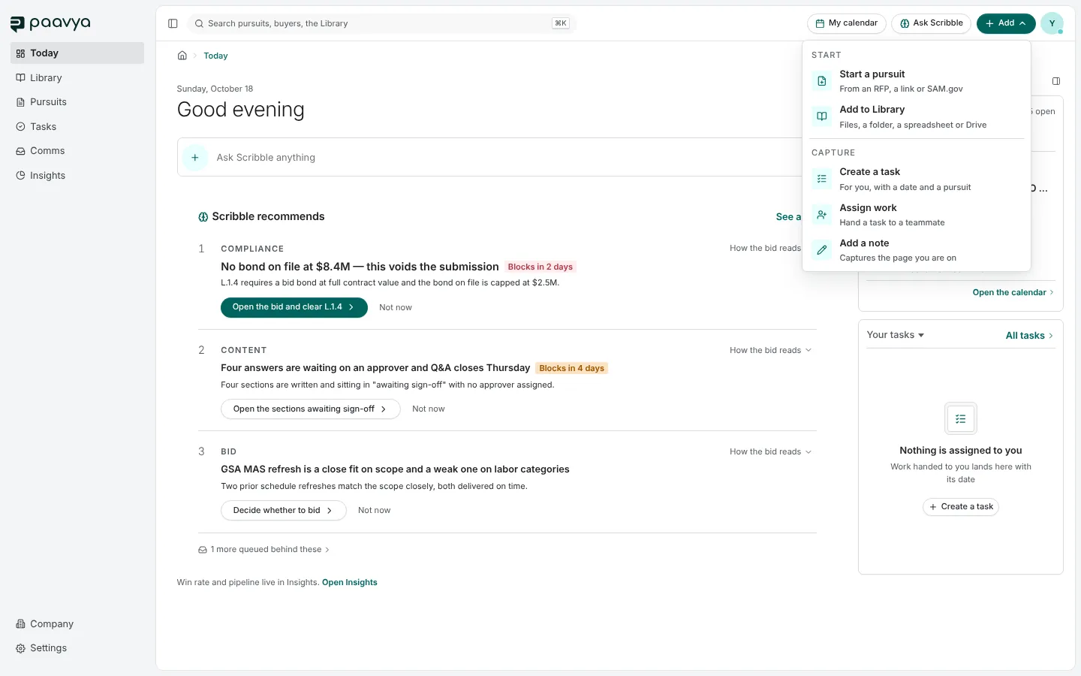The width and height of the screenshot is (1081, 676).
Task: Click the Open Insights link
Action: coord(350,583)
